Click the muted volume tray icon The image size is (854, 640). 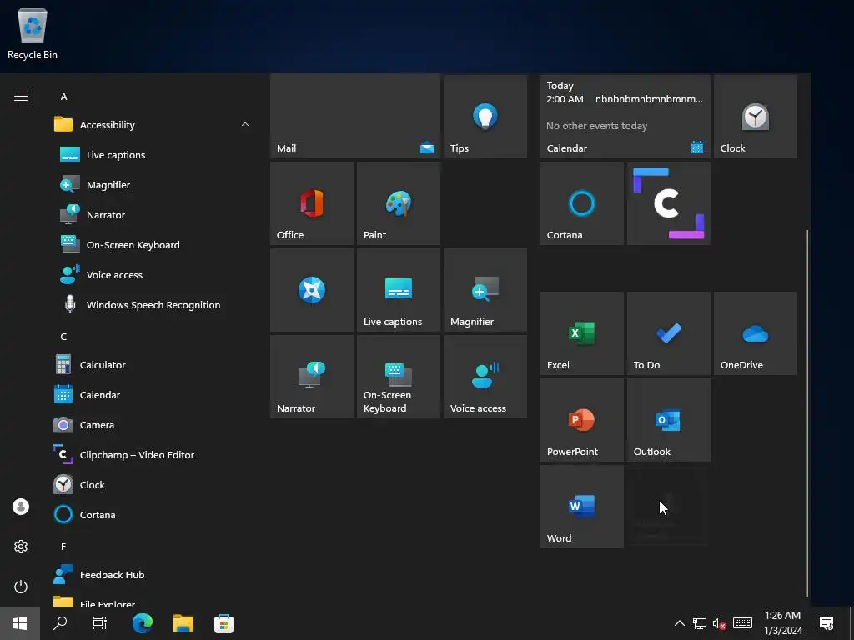coord(720,623)
